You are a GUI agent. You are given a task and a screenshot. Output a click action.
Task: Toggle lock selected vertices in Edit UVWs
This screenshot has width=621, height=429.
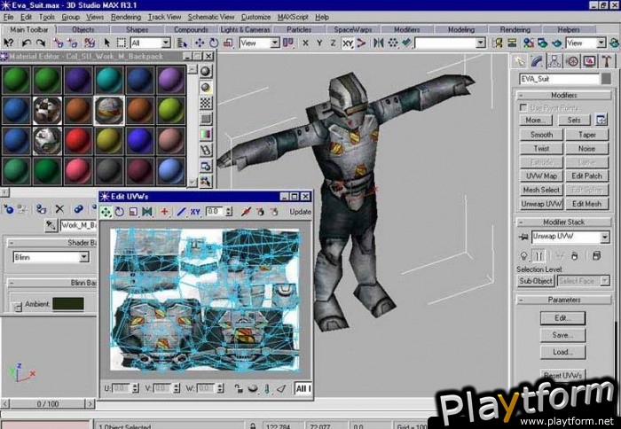pos(239,388)
